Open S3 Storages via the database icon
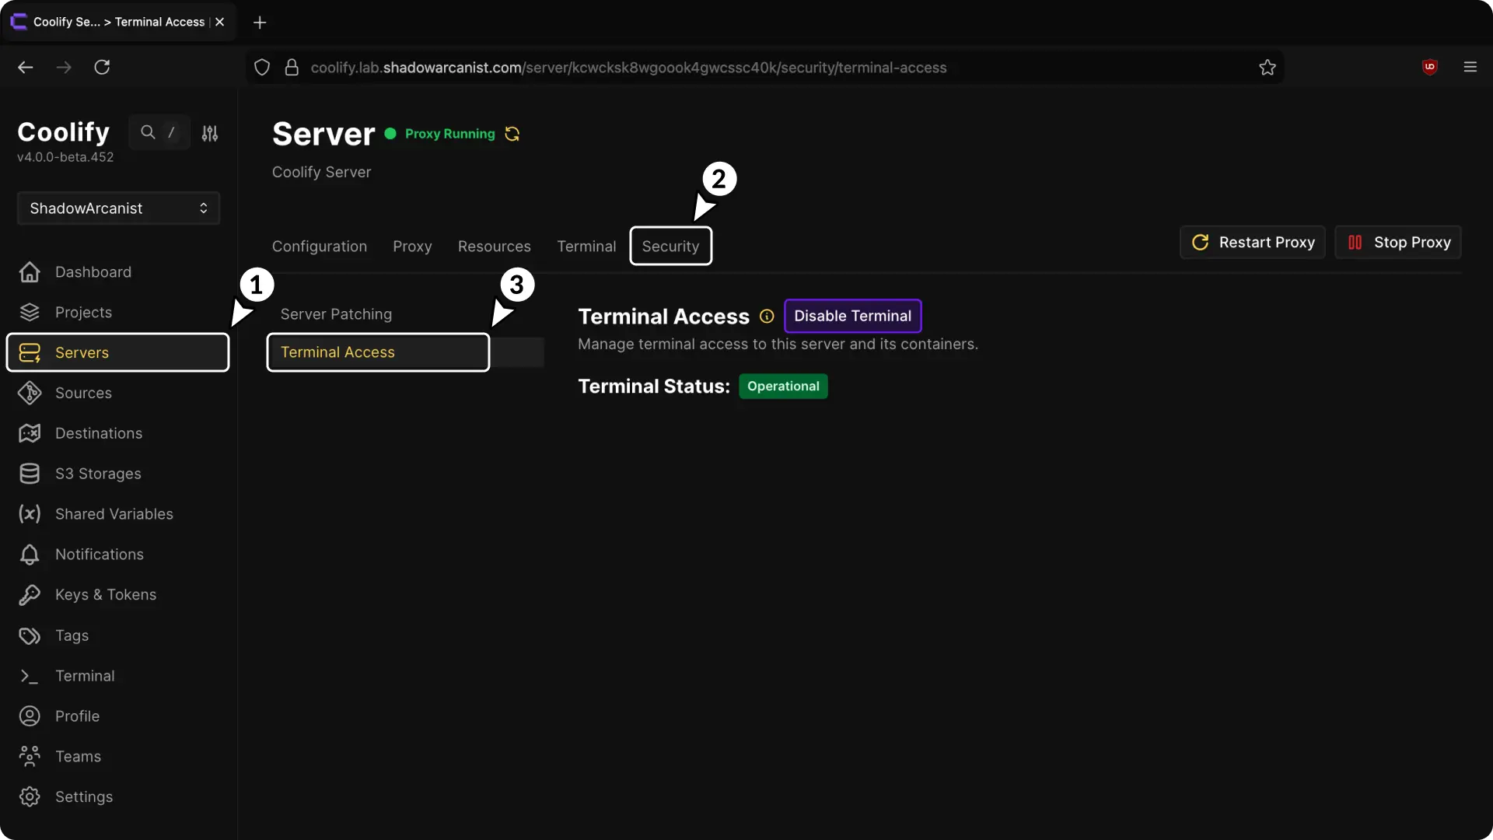Image resolution: width=1493 pixels, height=840 pixels. pyautogui.click(x=29, y=474)
